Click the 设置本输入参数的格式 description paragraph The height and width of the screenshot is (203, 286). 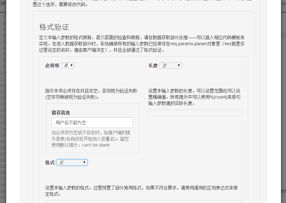pyautogui.click(x=142, y=191)
